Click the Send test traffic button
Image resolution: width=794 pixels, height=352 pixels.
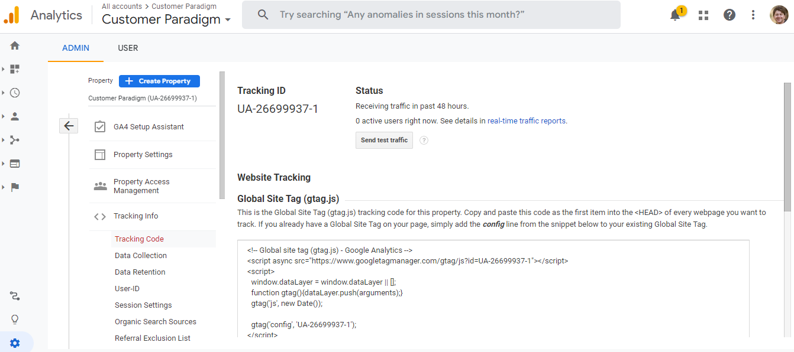click(384, 140)
